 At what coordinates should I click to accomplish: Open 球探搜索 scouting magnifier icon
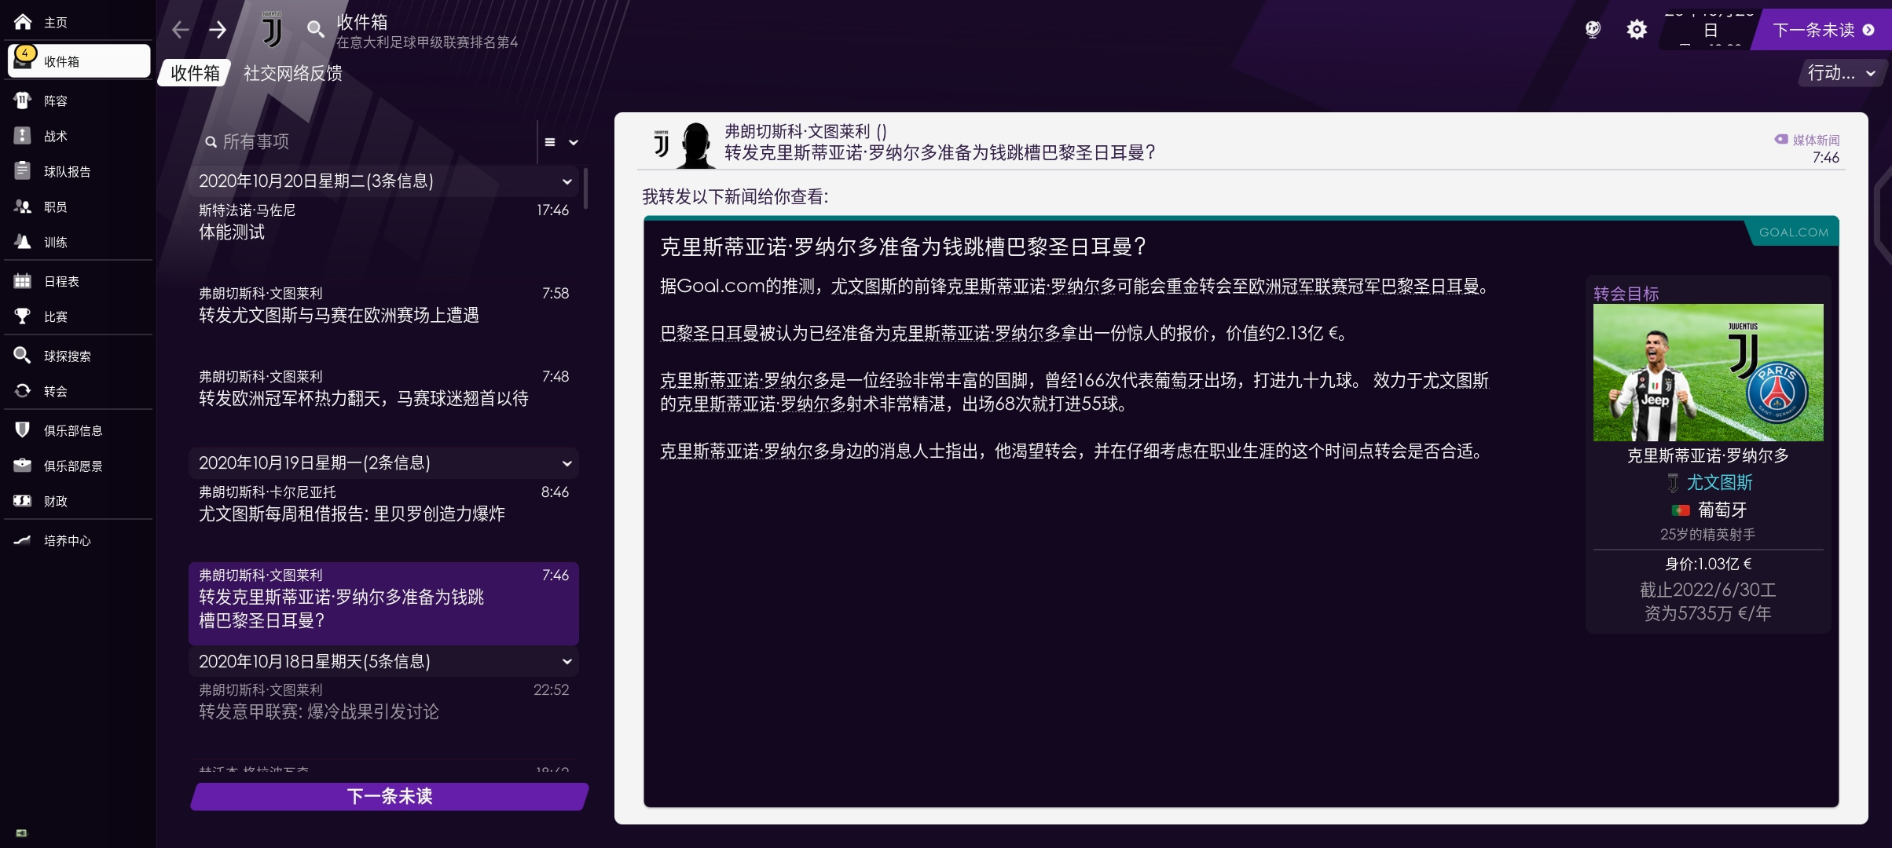[23, 356]
